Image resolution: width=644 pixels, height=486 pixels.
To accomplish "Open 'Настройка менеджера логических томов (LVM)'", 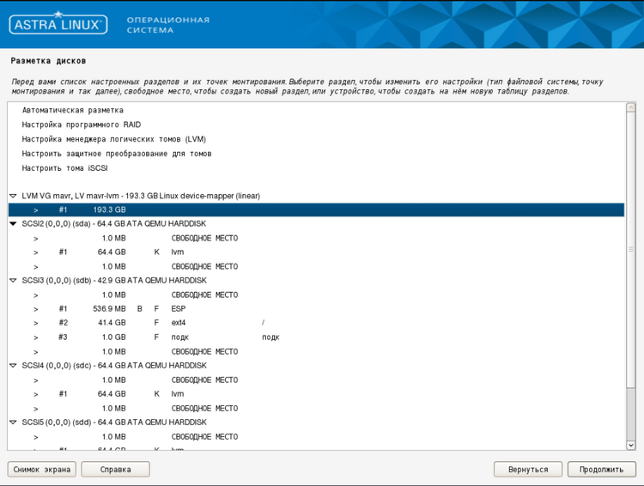I will (x=114, y=139).
